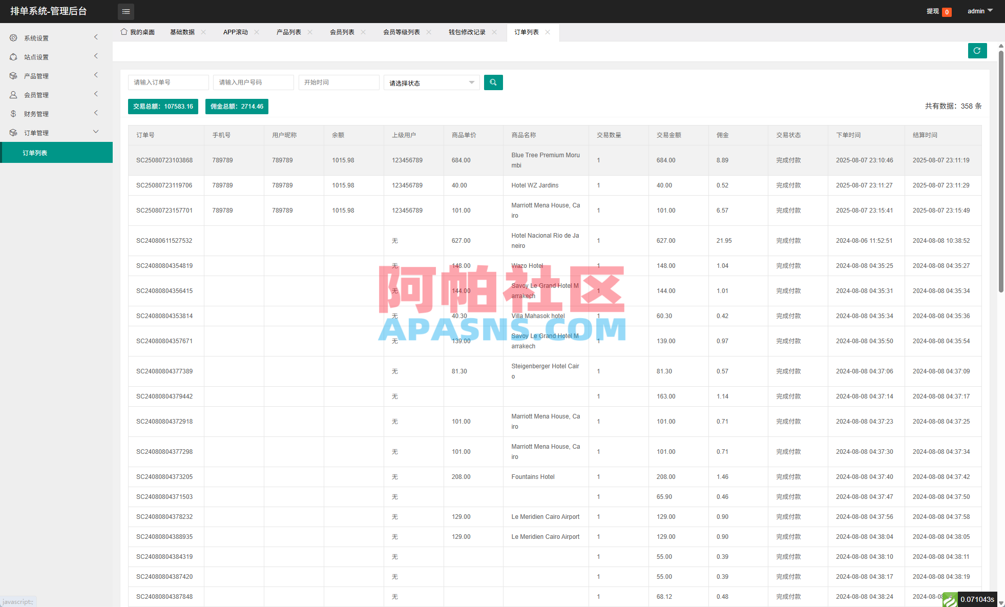The width and height of the screenshot is (1005, 607).
Task: Click the home icon on 我的桌面 tab
Action: click(123, 31)
